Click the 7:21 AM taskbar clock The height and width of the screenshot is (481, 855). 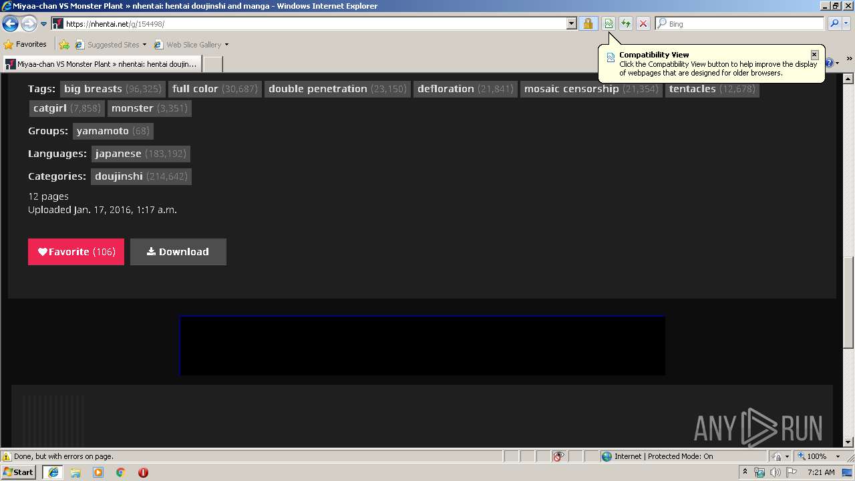[x=821, y=472]
